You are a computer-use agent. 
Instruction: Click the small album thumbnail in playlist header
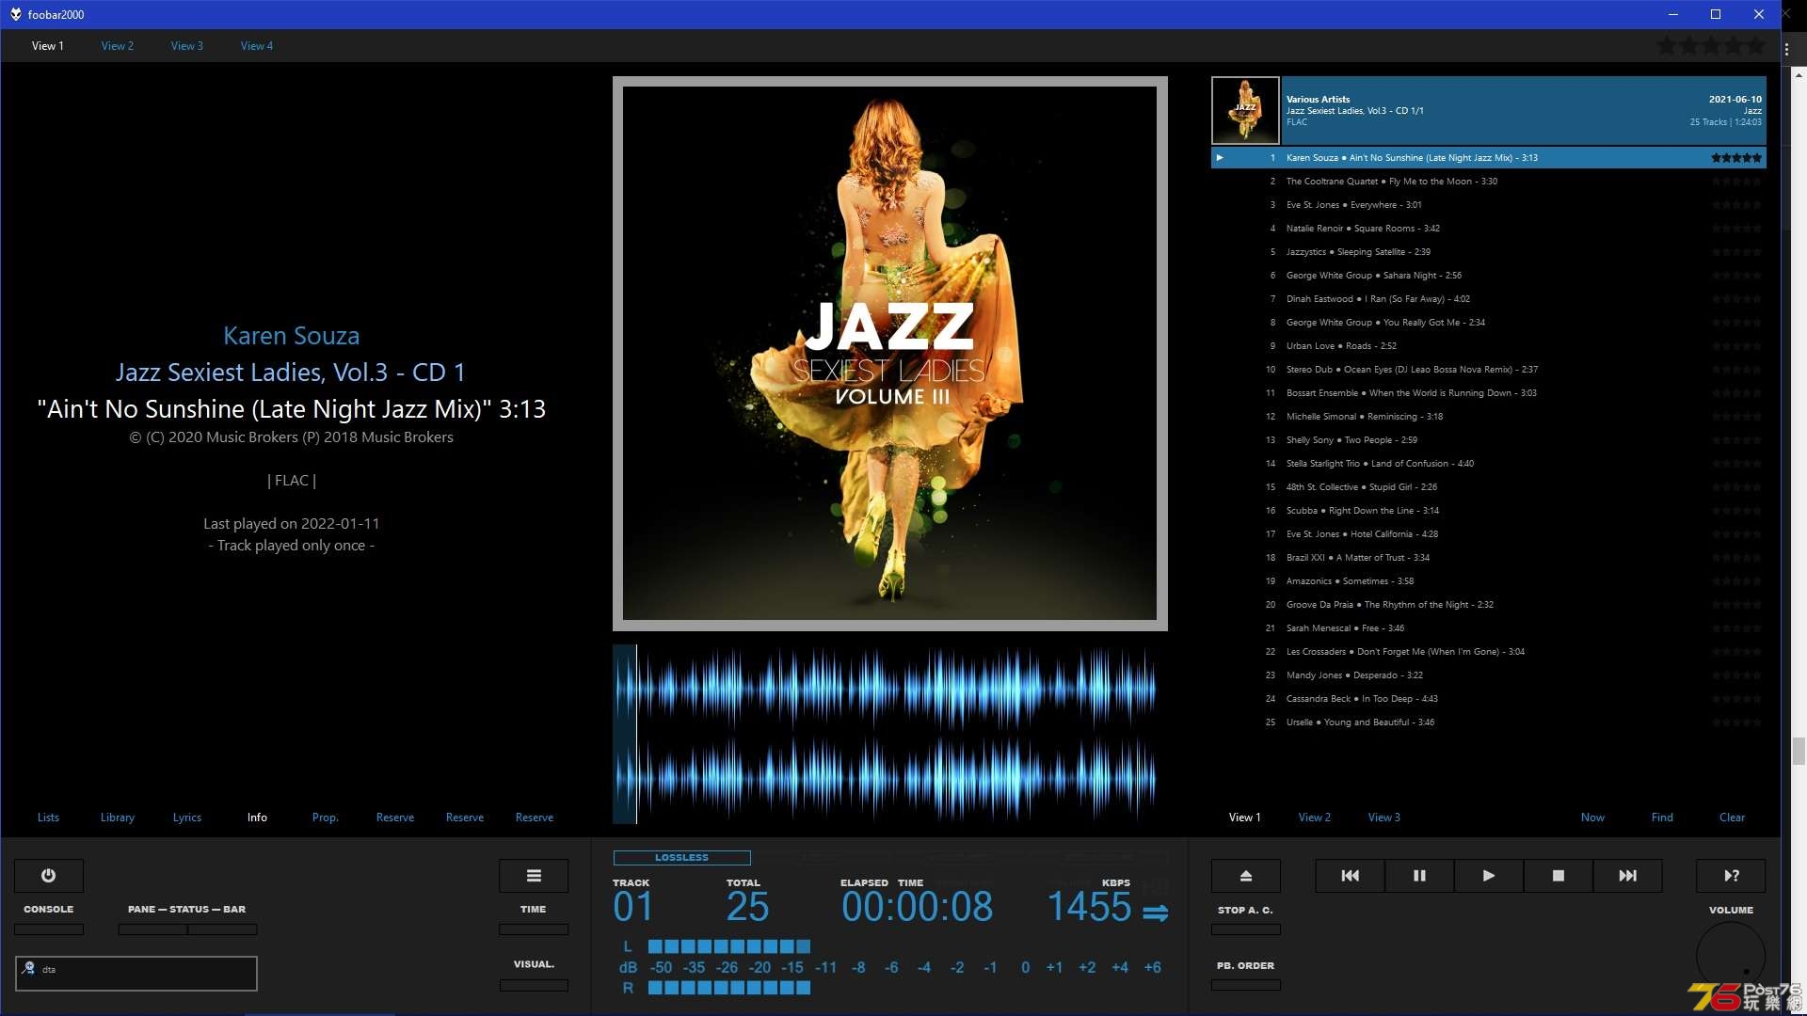click(1245, 110)
